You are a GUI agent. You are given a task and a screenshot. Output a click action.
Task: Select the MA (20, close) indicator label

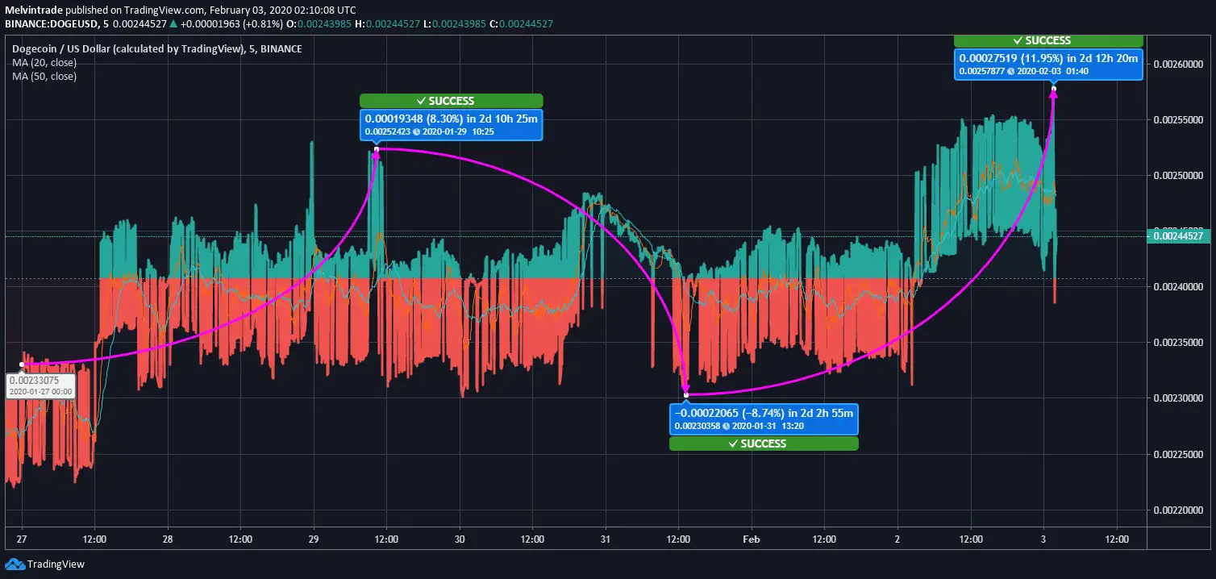[x=44, y=63]
